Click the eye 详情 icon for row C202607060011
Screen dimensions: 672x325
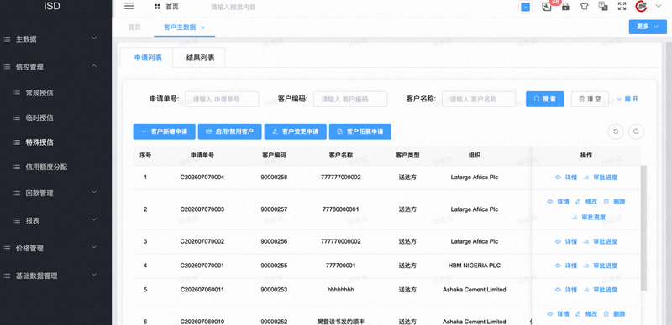click(x=558, y=290)
